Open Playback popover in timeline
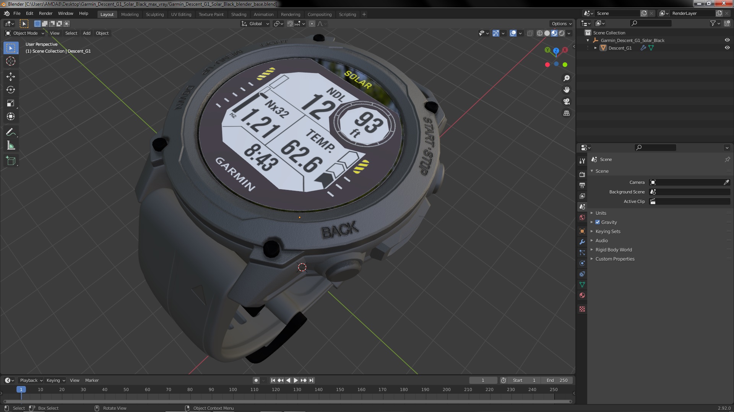Screen dimensions: 734x412 (31, 380)
